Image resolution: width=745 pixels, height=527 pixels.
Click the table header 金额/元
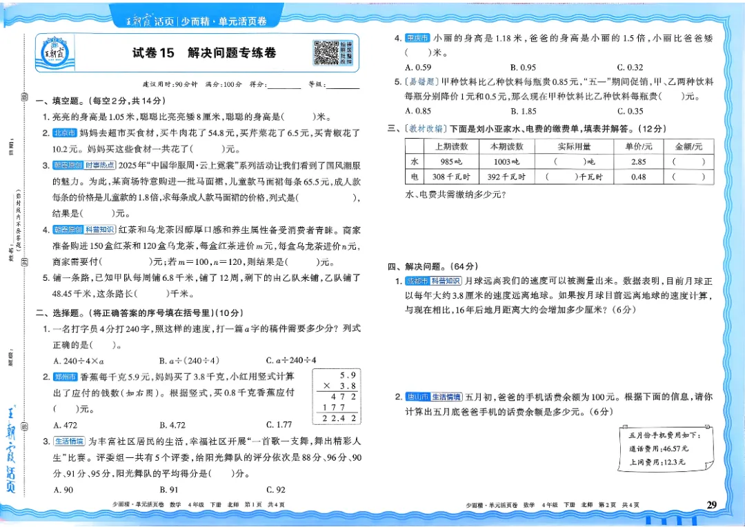tap(688, 146)
